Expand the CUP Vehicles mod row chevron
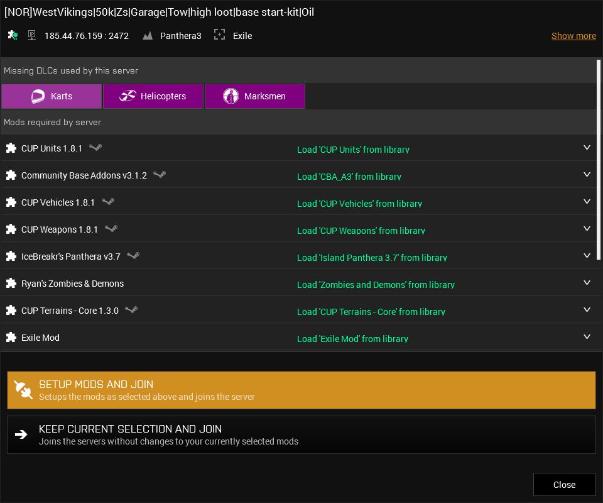Screen dimensions: 603x503 click(587, 201)
